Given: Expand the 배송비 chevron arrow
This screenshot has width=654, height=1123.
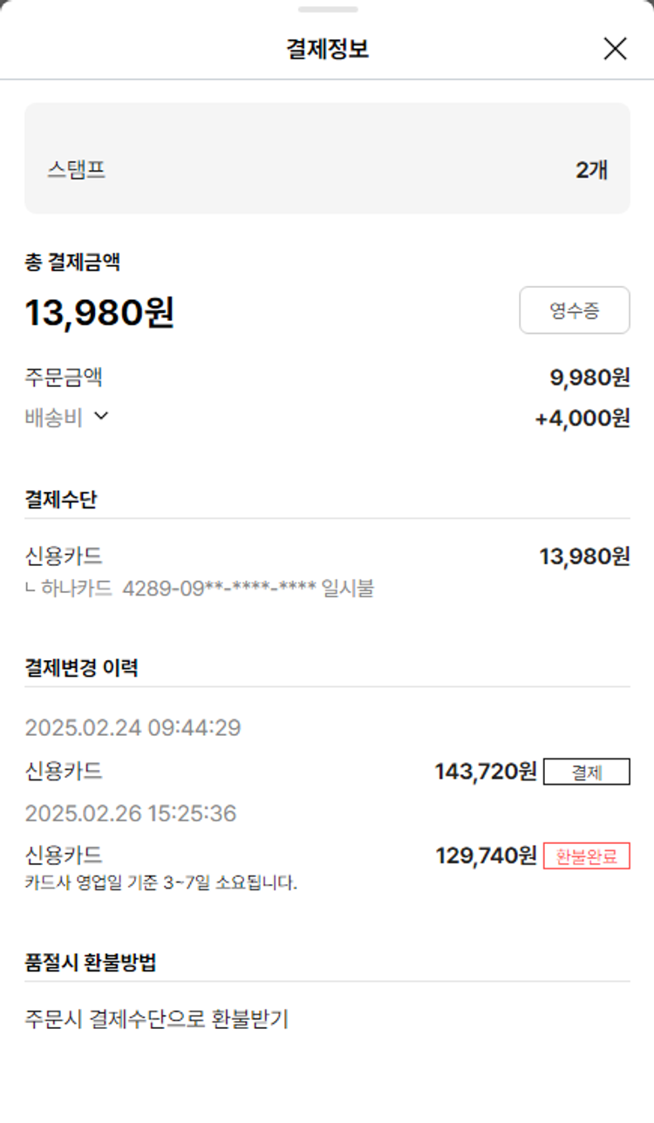Looking at the screenshot, I should [101, 417].
